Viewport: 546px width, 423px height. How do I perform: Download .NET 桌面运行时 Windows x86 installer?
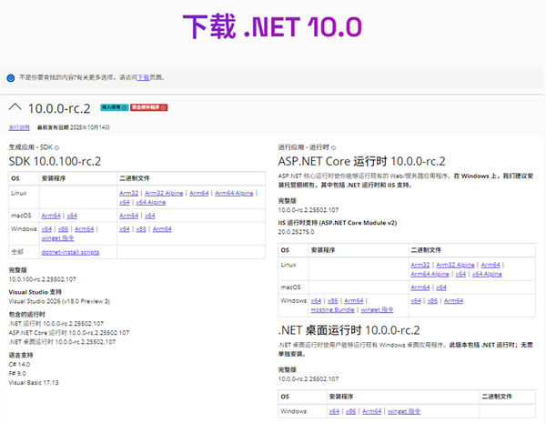350,411
